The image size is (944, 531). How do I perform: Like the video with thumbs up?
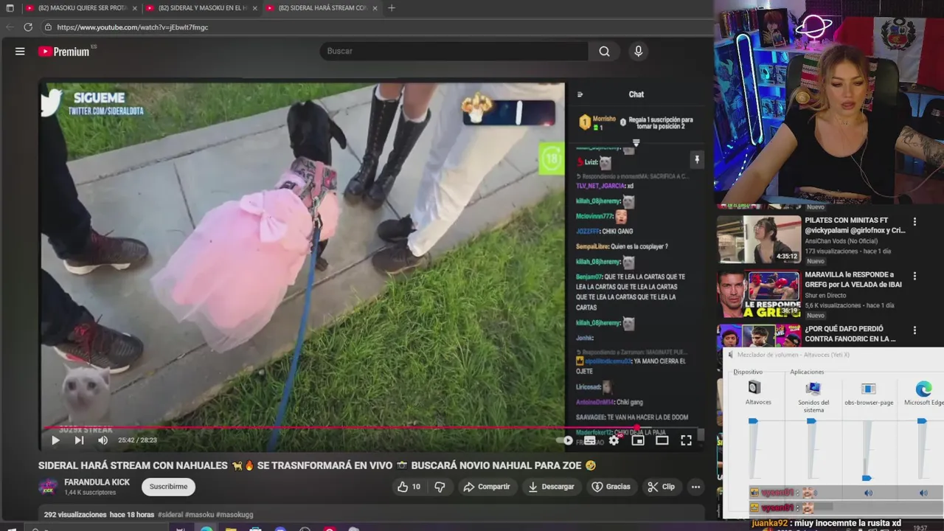click(409, 487)
